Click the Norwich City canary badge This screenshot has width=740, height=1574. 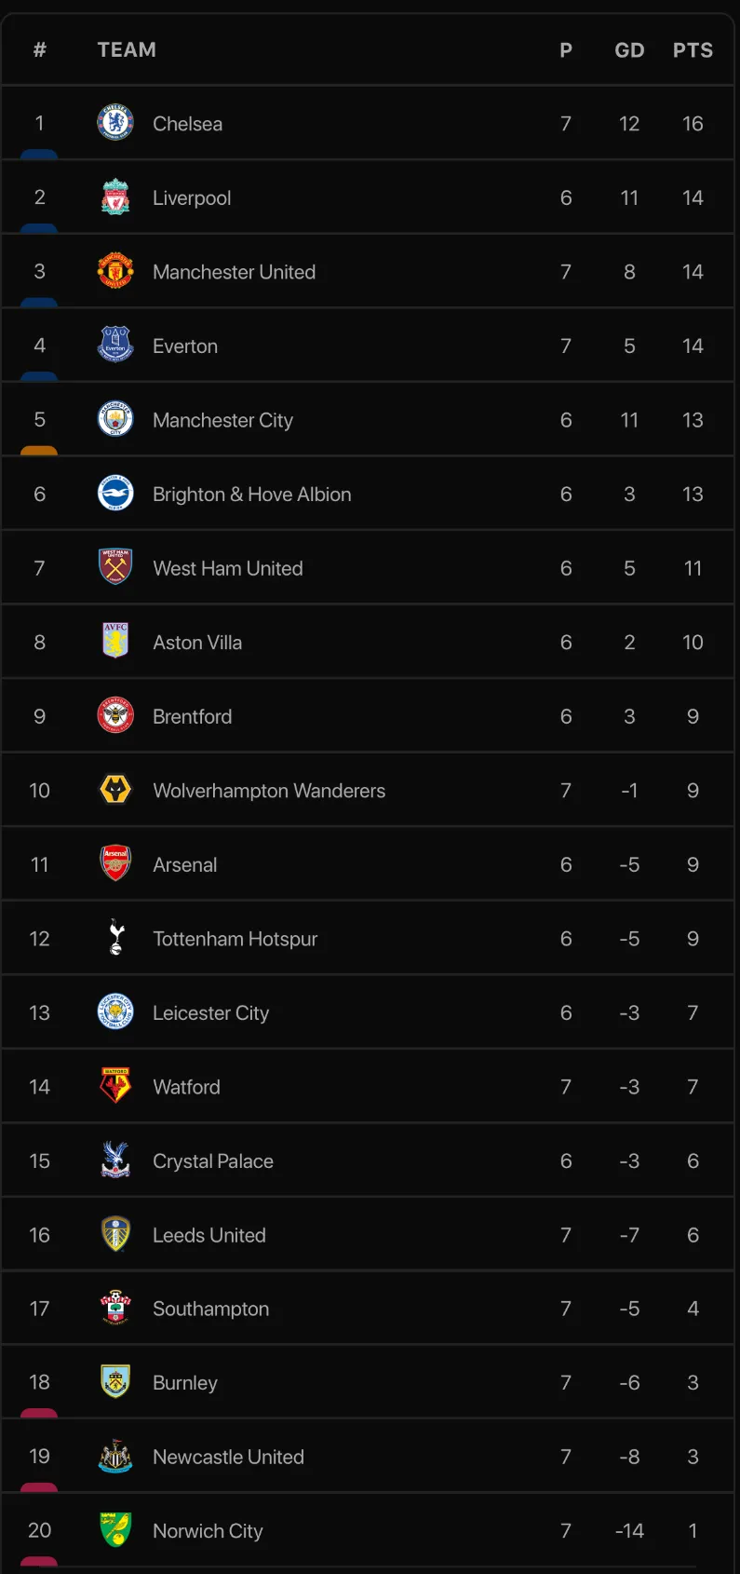click(x=115, y=1530)
